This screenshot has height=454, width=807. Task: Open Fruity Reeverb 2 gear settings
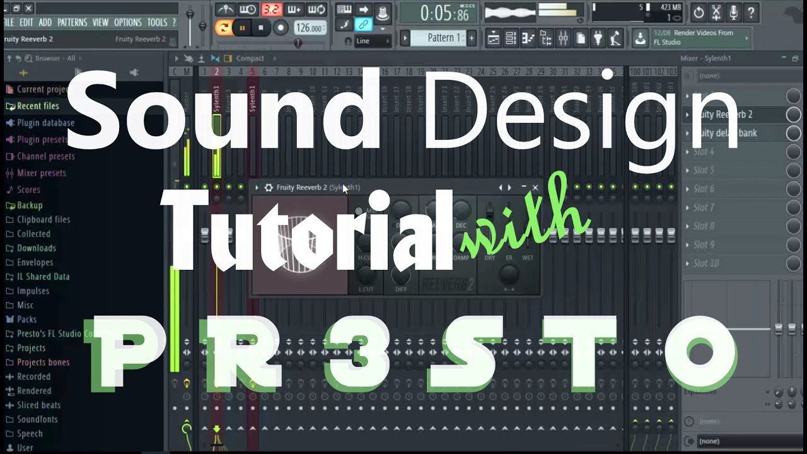(x=269, y=187)
